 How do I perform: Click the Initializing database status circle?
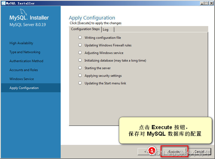pos(80,60)
